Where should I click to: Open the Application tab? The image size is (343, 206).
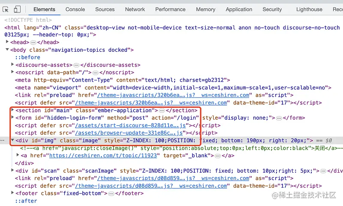pos(239,9)
